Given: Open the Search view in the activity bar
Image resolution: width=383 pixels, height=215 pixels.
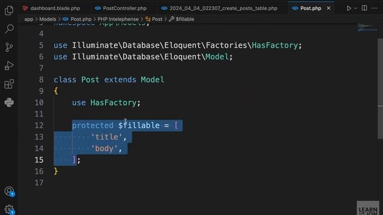Looking at the screenshot, I should 9,29.
